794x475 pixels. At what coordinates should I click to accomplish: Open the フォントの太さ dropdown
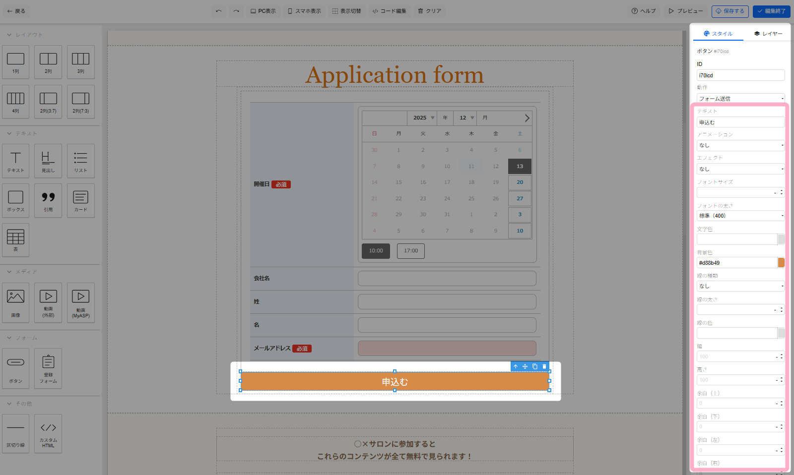tap(740, 216)
